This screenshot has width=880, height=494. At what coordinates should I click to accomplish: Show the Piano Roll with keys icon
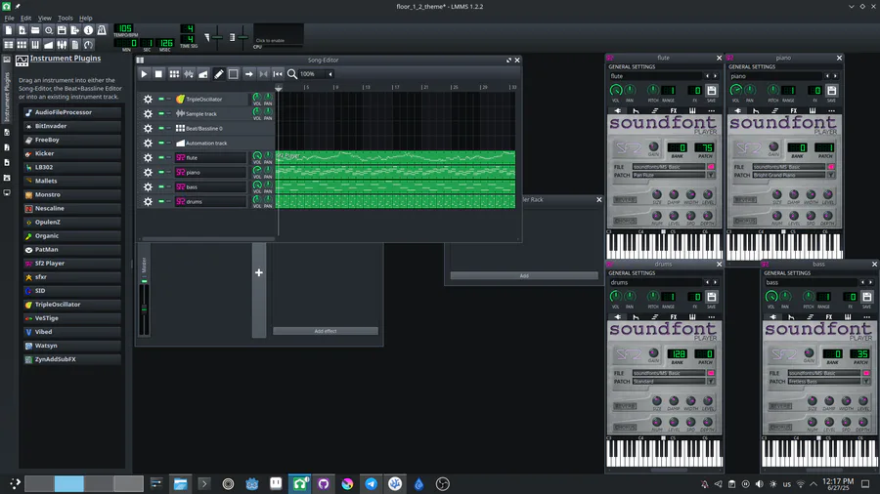[x=35, y=44]
